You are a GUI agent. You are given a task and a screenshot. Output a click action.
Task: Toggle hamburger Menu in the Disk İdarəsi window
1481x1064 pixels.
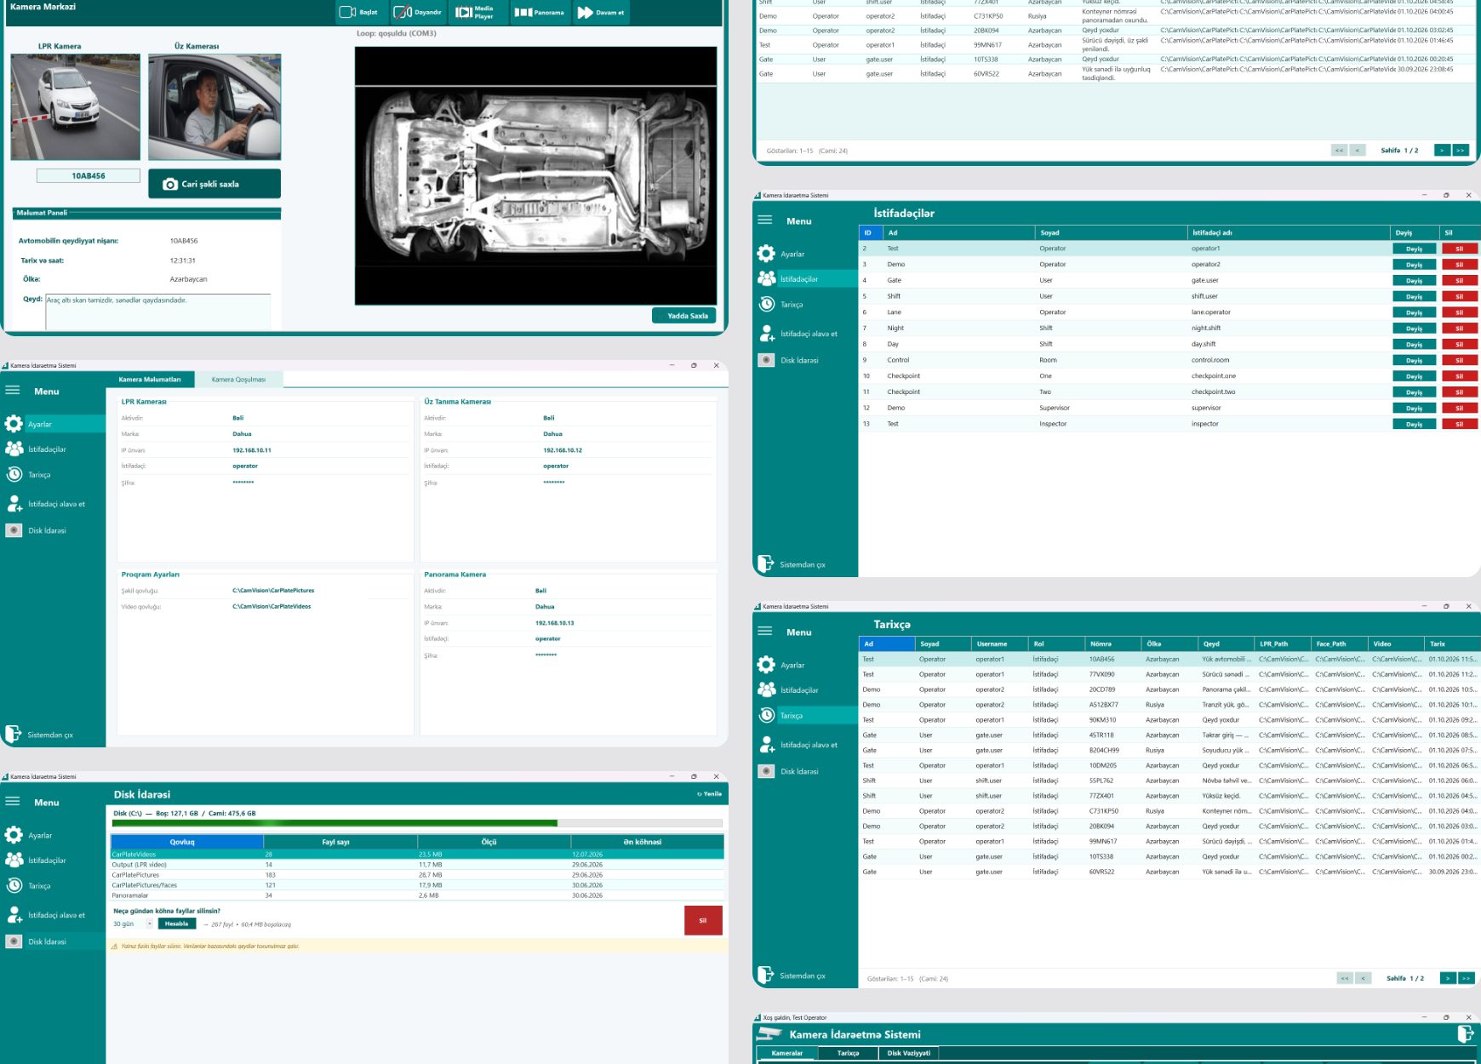click(x=13, y=802)
